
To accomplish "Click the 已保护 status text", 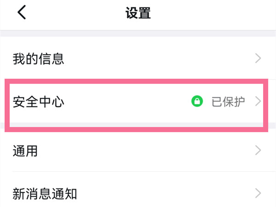I will [x=228, y=101].
